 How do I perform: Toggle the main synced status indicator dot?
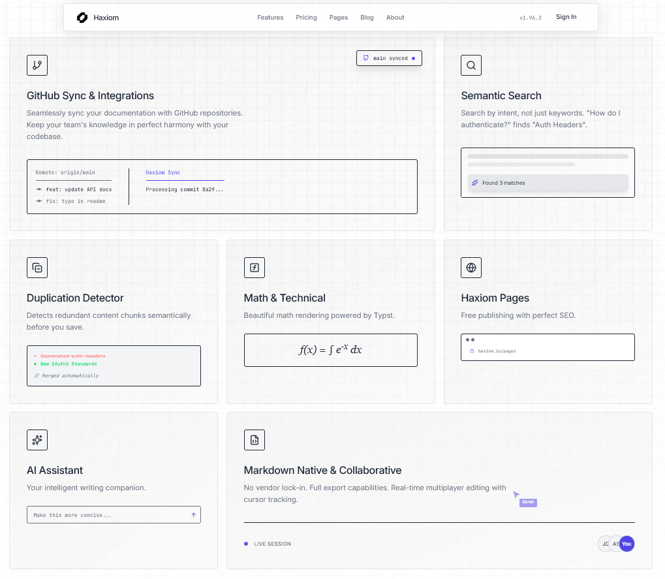pyautogui.click(x=412, y=57)
